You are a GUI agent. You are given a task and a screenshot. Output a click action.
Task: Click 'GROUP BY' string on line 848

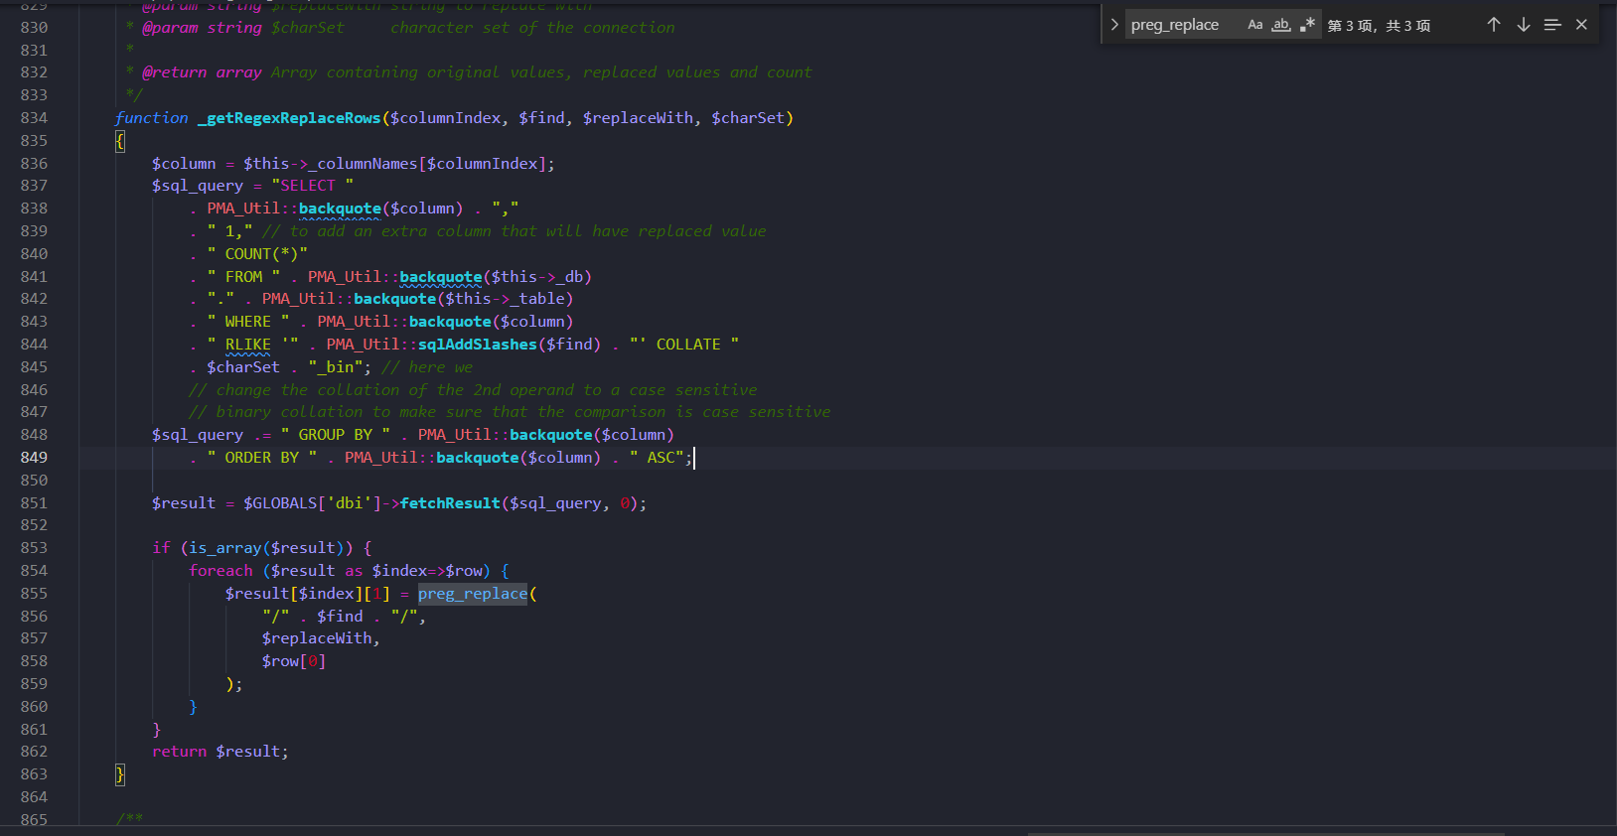[x=336, y=435]
